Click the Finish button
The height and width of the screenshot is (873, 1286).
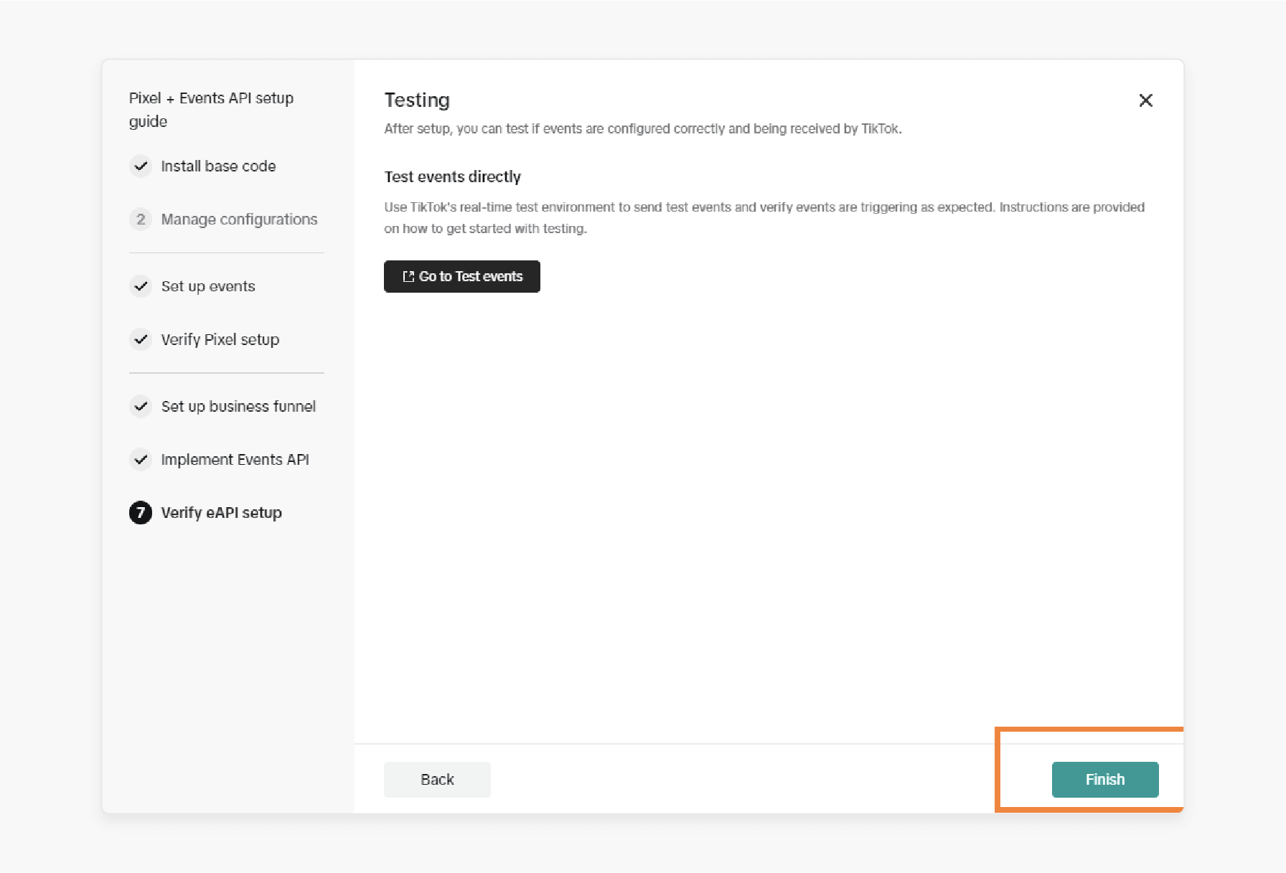pyautogui.click(x=1104, y=779)
